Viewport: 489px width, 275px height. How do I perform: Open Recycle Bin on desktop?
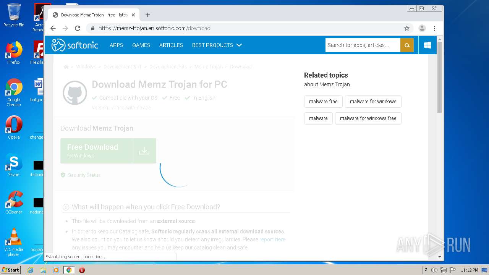(14, 16)
